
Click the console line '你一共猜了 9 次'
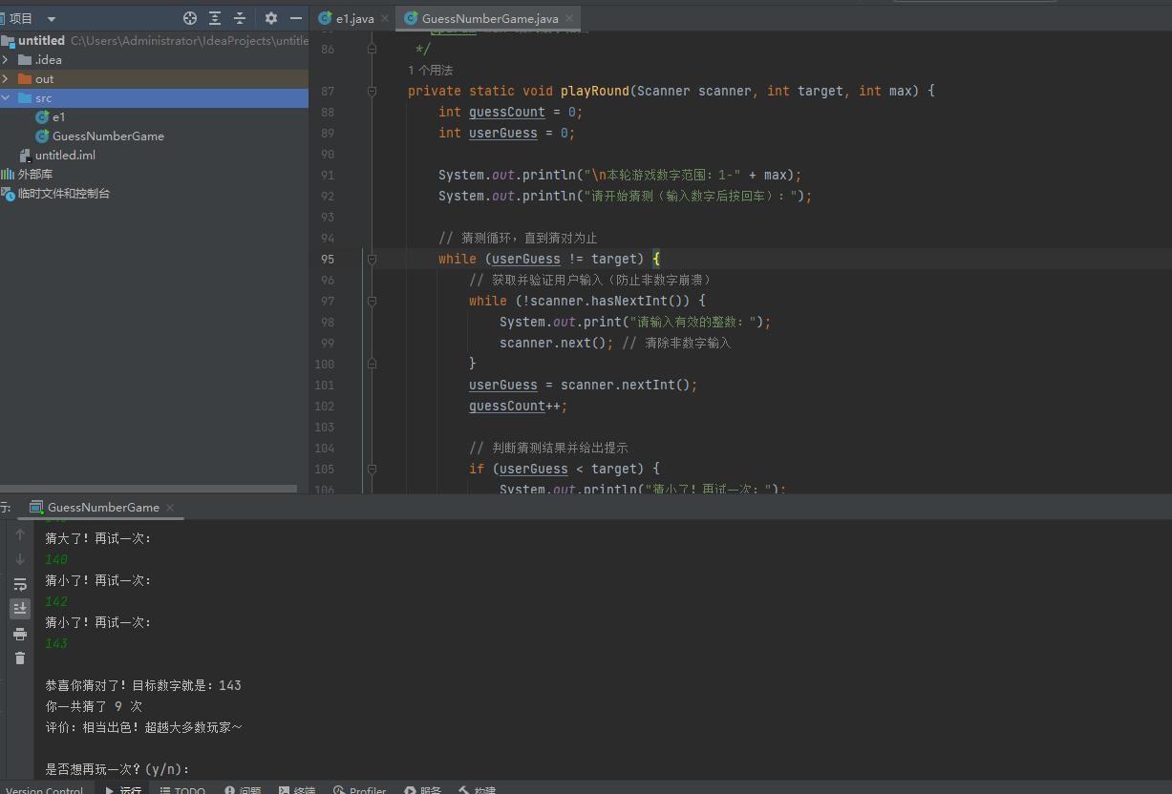(x=94, y=706)
